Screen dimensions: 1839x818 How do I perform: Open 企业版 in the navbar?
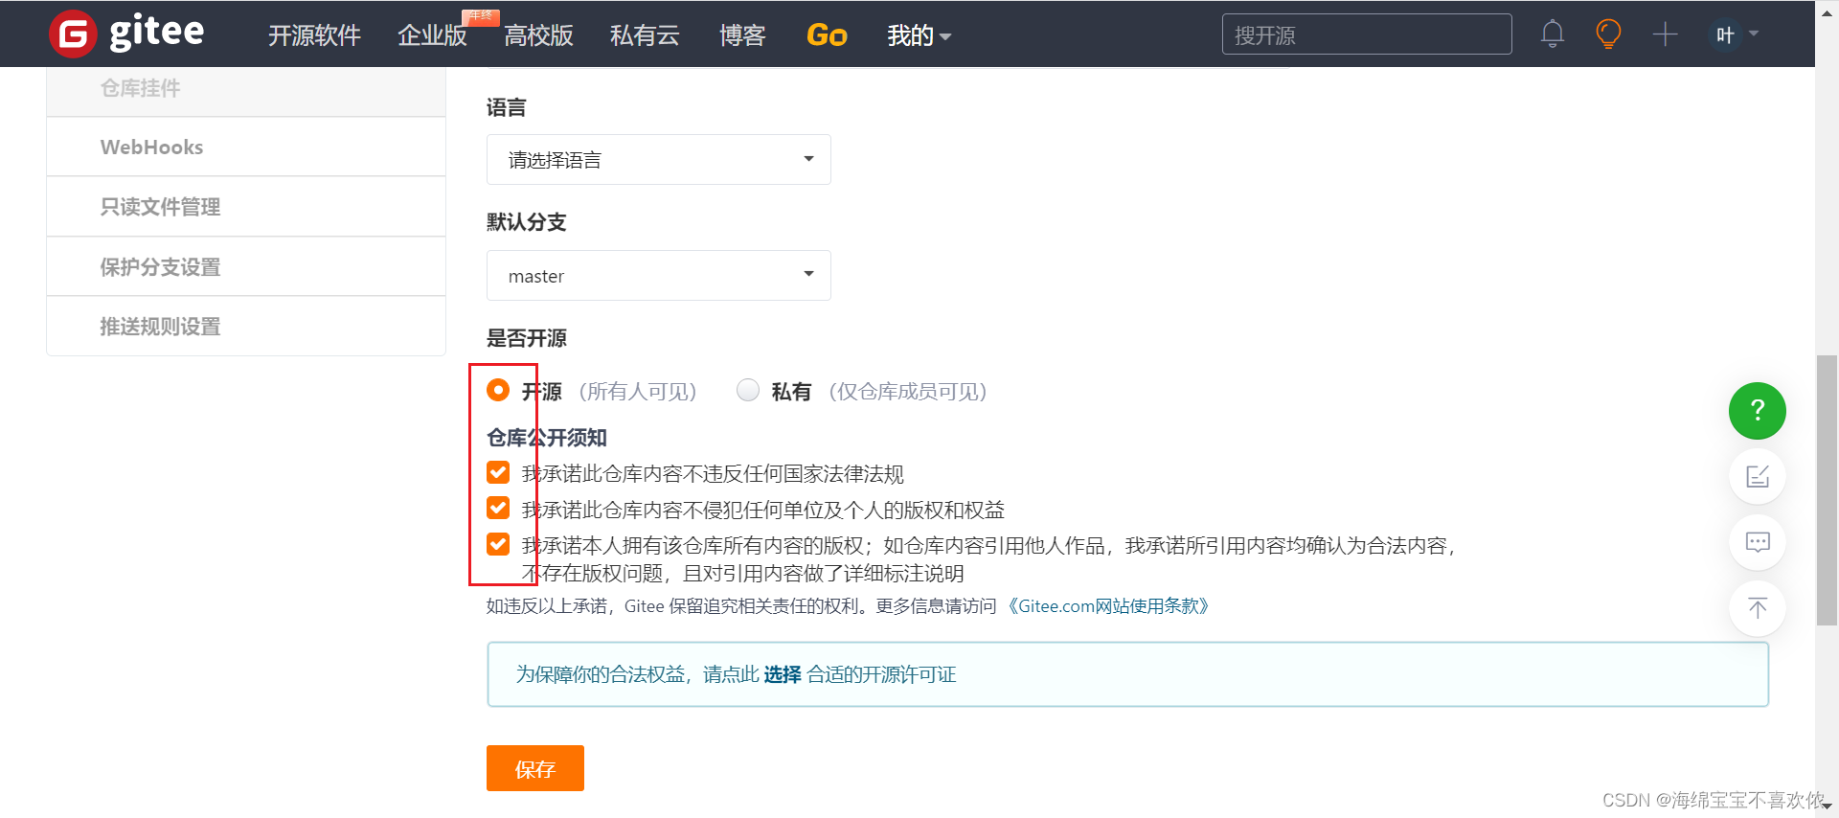432,35
